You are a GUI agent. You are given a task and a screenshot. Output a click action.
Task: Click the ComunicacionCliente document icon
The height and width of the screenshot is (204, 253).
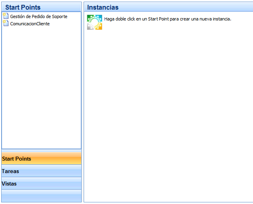(x=6, y=23)
